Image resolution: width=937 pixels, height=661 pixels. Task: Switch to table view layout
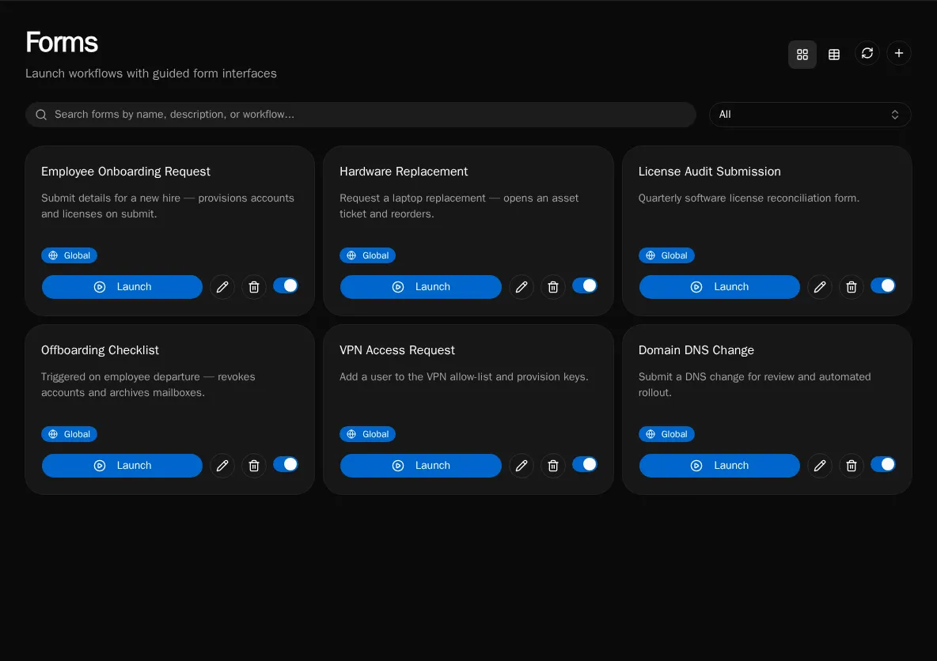[x=833, y=55]
